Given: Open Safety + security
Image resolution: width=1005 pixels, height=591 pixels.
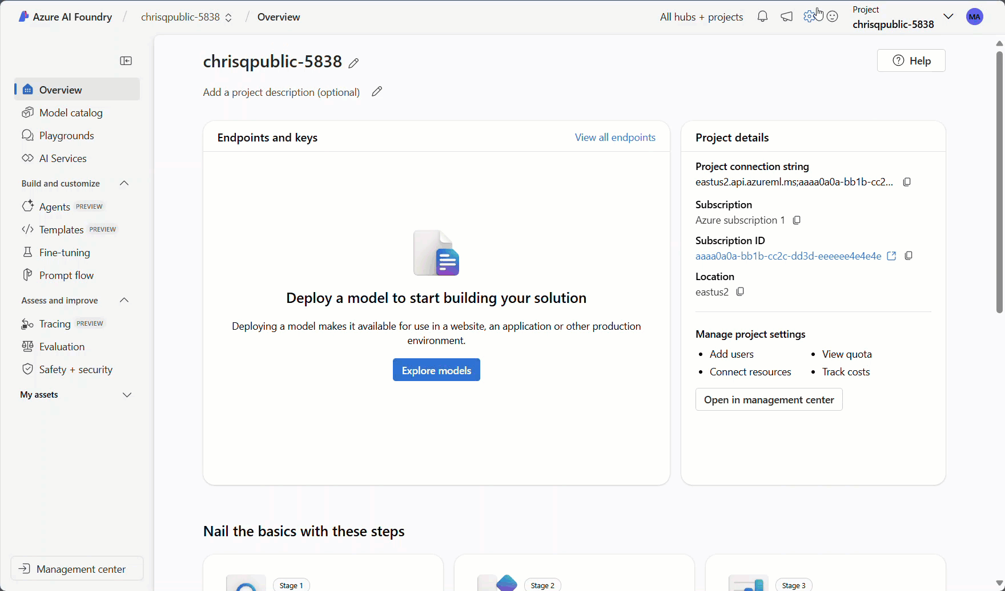Looking at the screenshot, I should click(x=77, y=370).
